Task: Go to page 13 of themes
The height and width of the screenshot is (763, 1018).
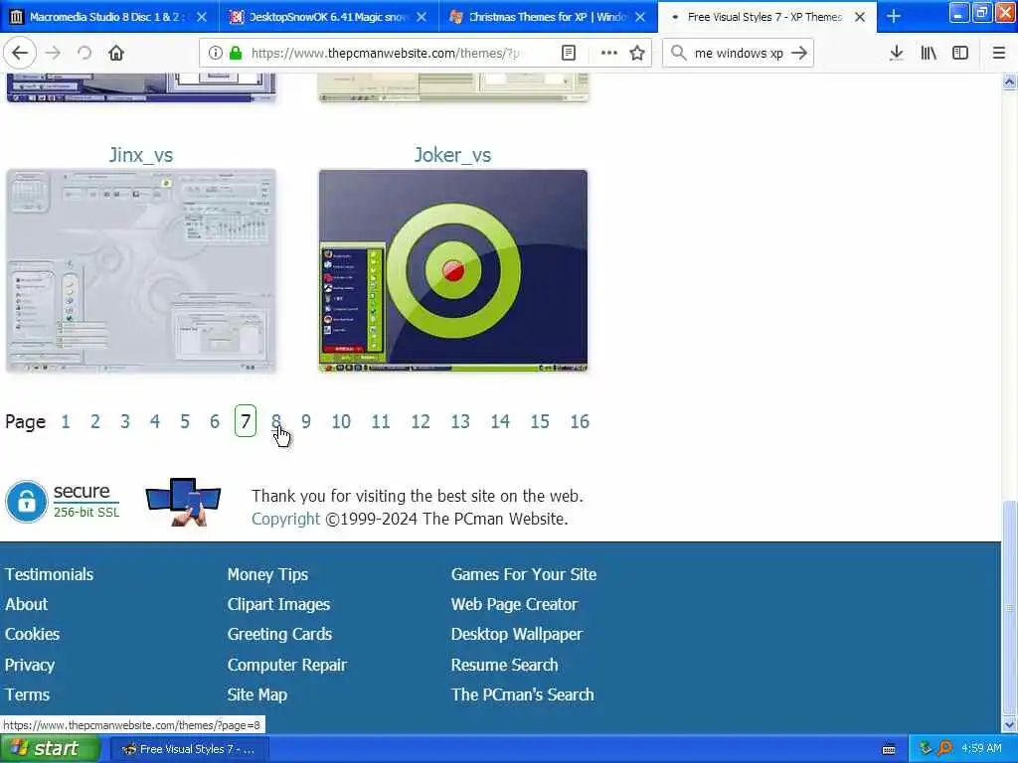Action: coord(460,421)
